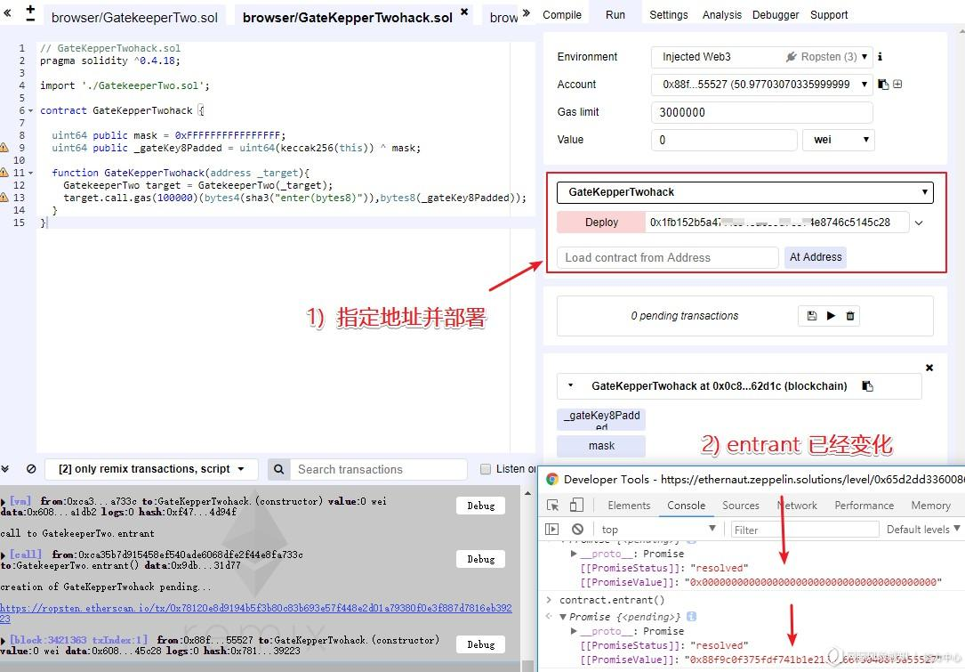The height and width of the screenshot is (672, 965).
Task: Change the value unit from wei
Action: pos(838,140)
